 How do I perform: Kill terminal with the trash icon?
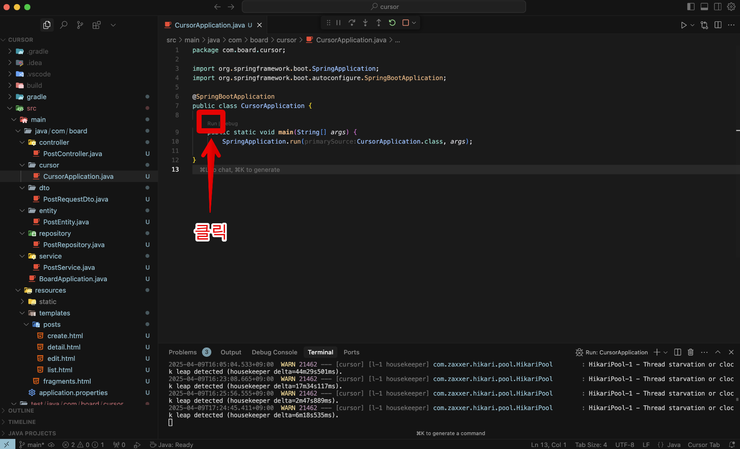tap(691, 352)
